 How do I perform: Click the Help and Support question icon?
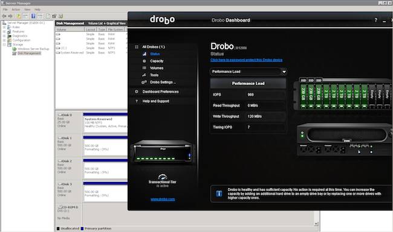[137, 101]
